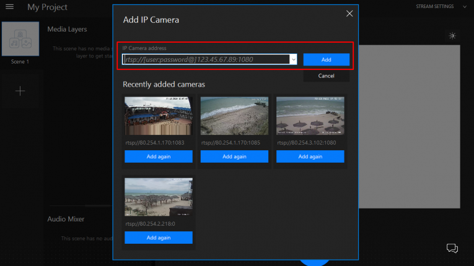Select camera thumbnail for 80.254.1.170:1085
This screenshot has height=266, width=474.
click(234, 116)
